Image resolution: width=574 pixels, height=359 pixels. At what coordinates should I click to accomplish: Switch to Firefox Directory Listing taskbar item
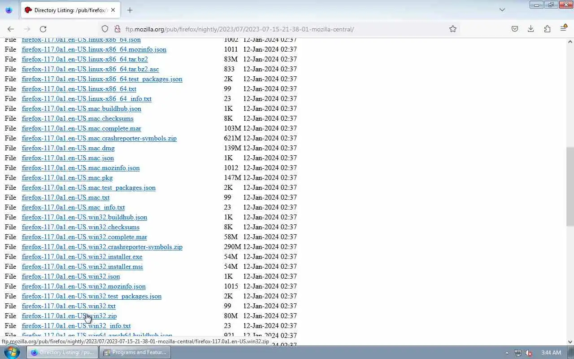[x=62, y=352]
